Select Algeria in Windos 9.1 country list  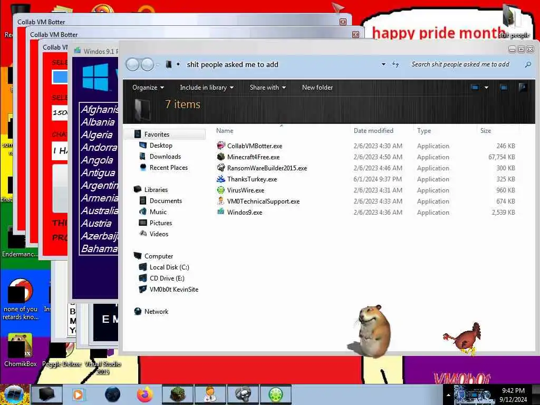[97, 134]
